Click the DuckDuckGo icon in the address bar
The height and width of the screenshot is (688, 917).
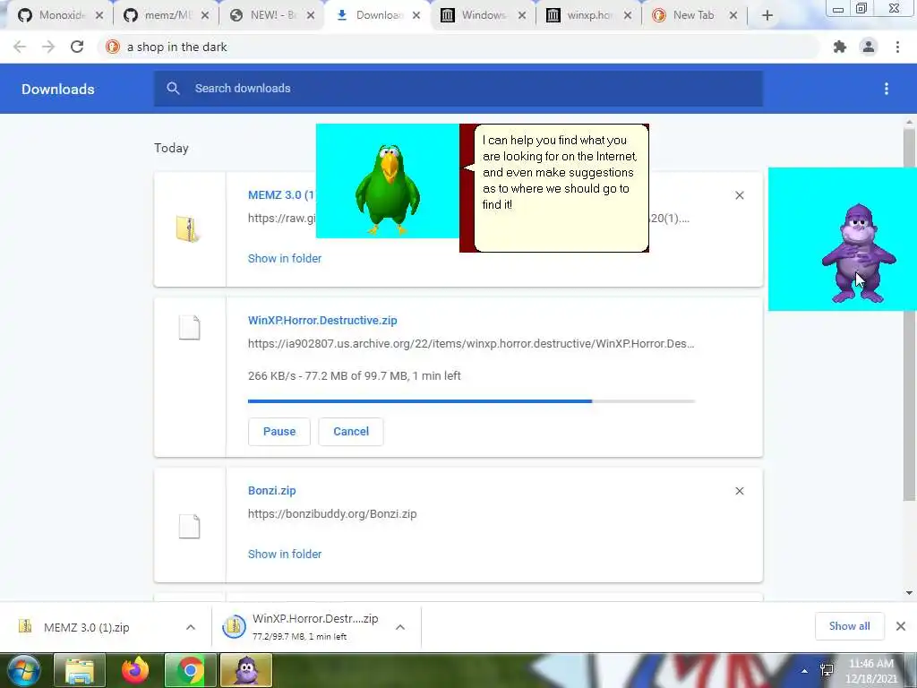[x=113, y=47]
